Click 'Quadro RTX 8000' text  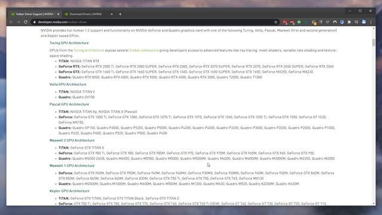(86, 77)
